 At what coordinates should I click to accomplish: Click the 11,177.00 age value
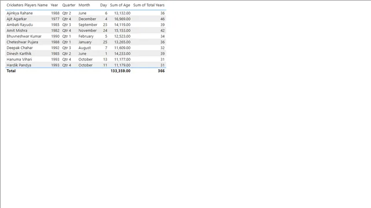tap(122, 60)
